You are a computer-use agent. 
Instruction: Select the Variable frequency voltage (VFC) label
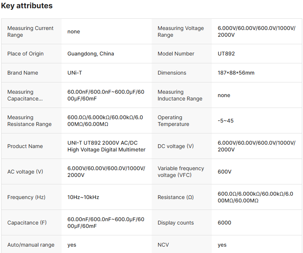181,172
